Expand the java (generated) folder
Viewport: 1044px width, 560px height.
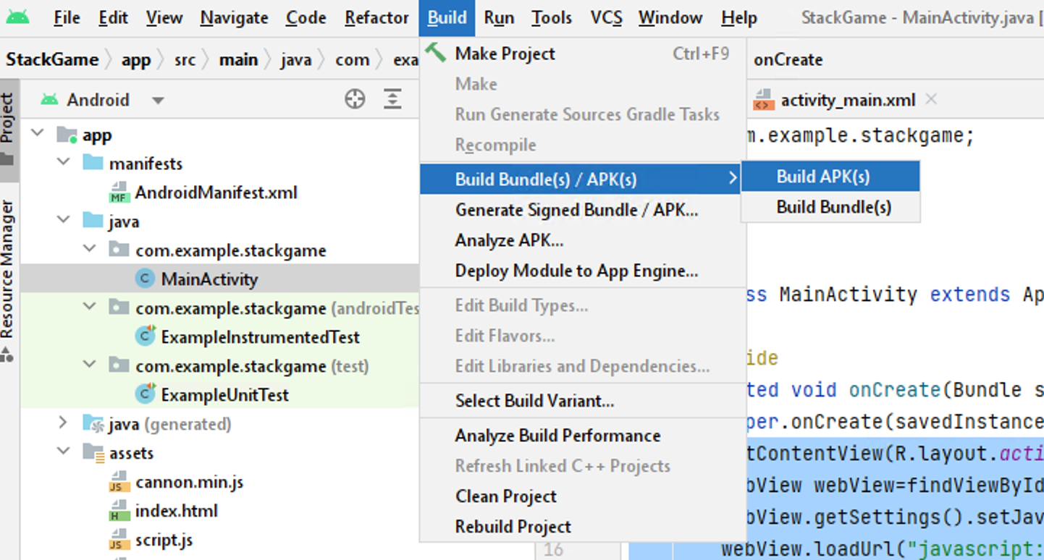pyautogui.click(x=64, y=423)
